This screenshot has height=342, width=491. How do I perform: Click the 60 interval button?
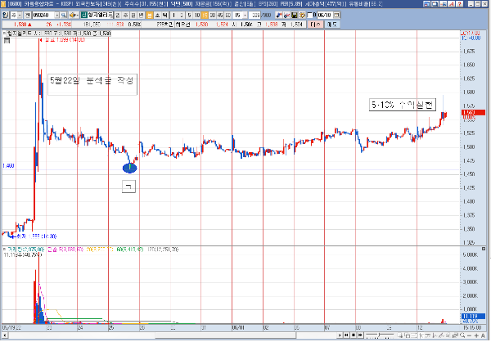228,15
